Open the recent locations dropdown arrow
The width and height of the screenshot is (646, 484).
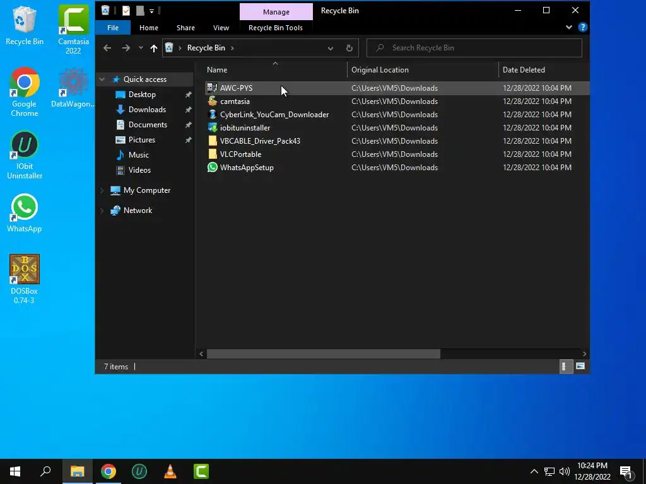pos(141,48)
